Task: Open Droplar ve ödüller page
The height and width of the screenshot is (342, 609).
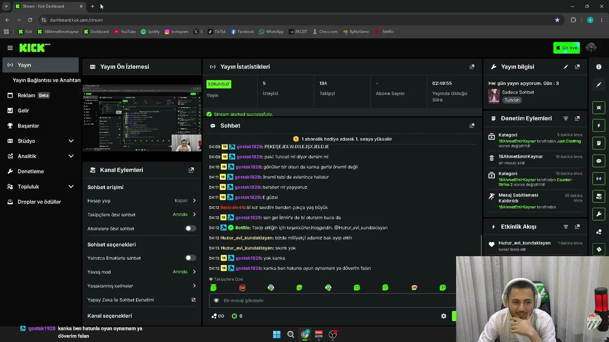Action: tap(39, 202)
